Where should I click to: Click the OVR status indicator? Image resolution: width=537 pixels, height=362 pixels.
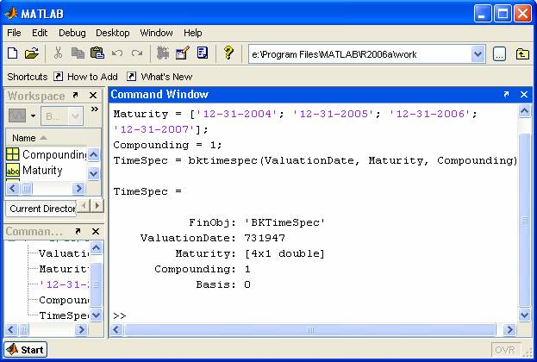pyautogui.click(x=505, y=350)
